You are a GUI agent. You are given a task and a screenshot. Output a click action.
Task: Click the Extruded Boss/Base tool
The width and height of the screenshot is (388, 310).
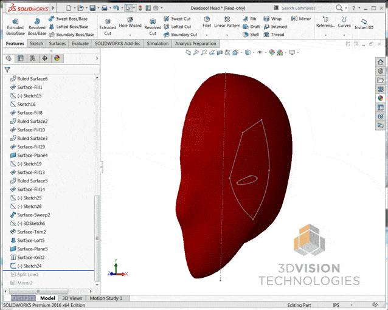coord(15,27)
